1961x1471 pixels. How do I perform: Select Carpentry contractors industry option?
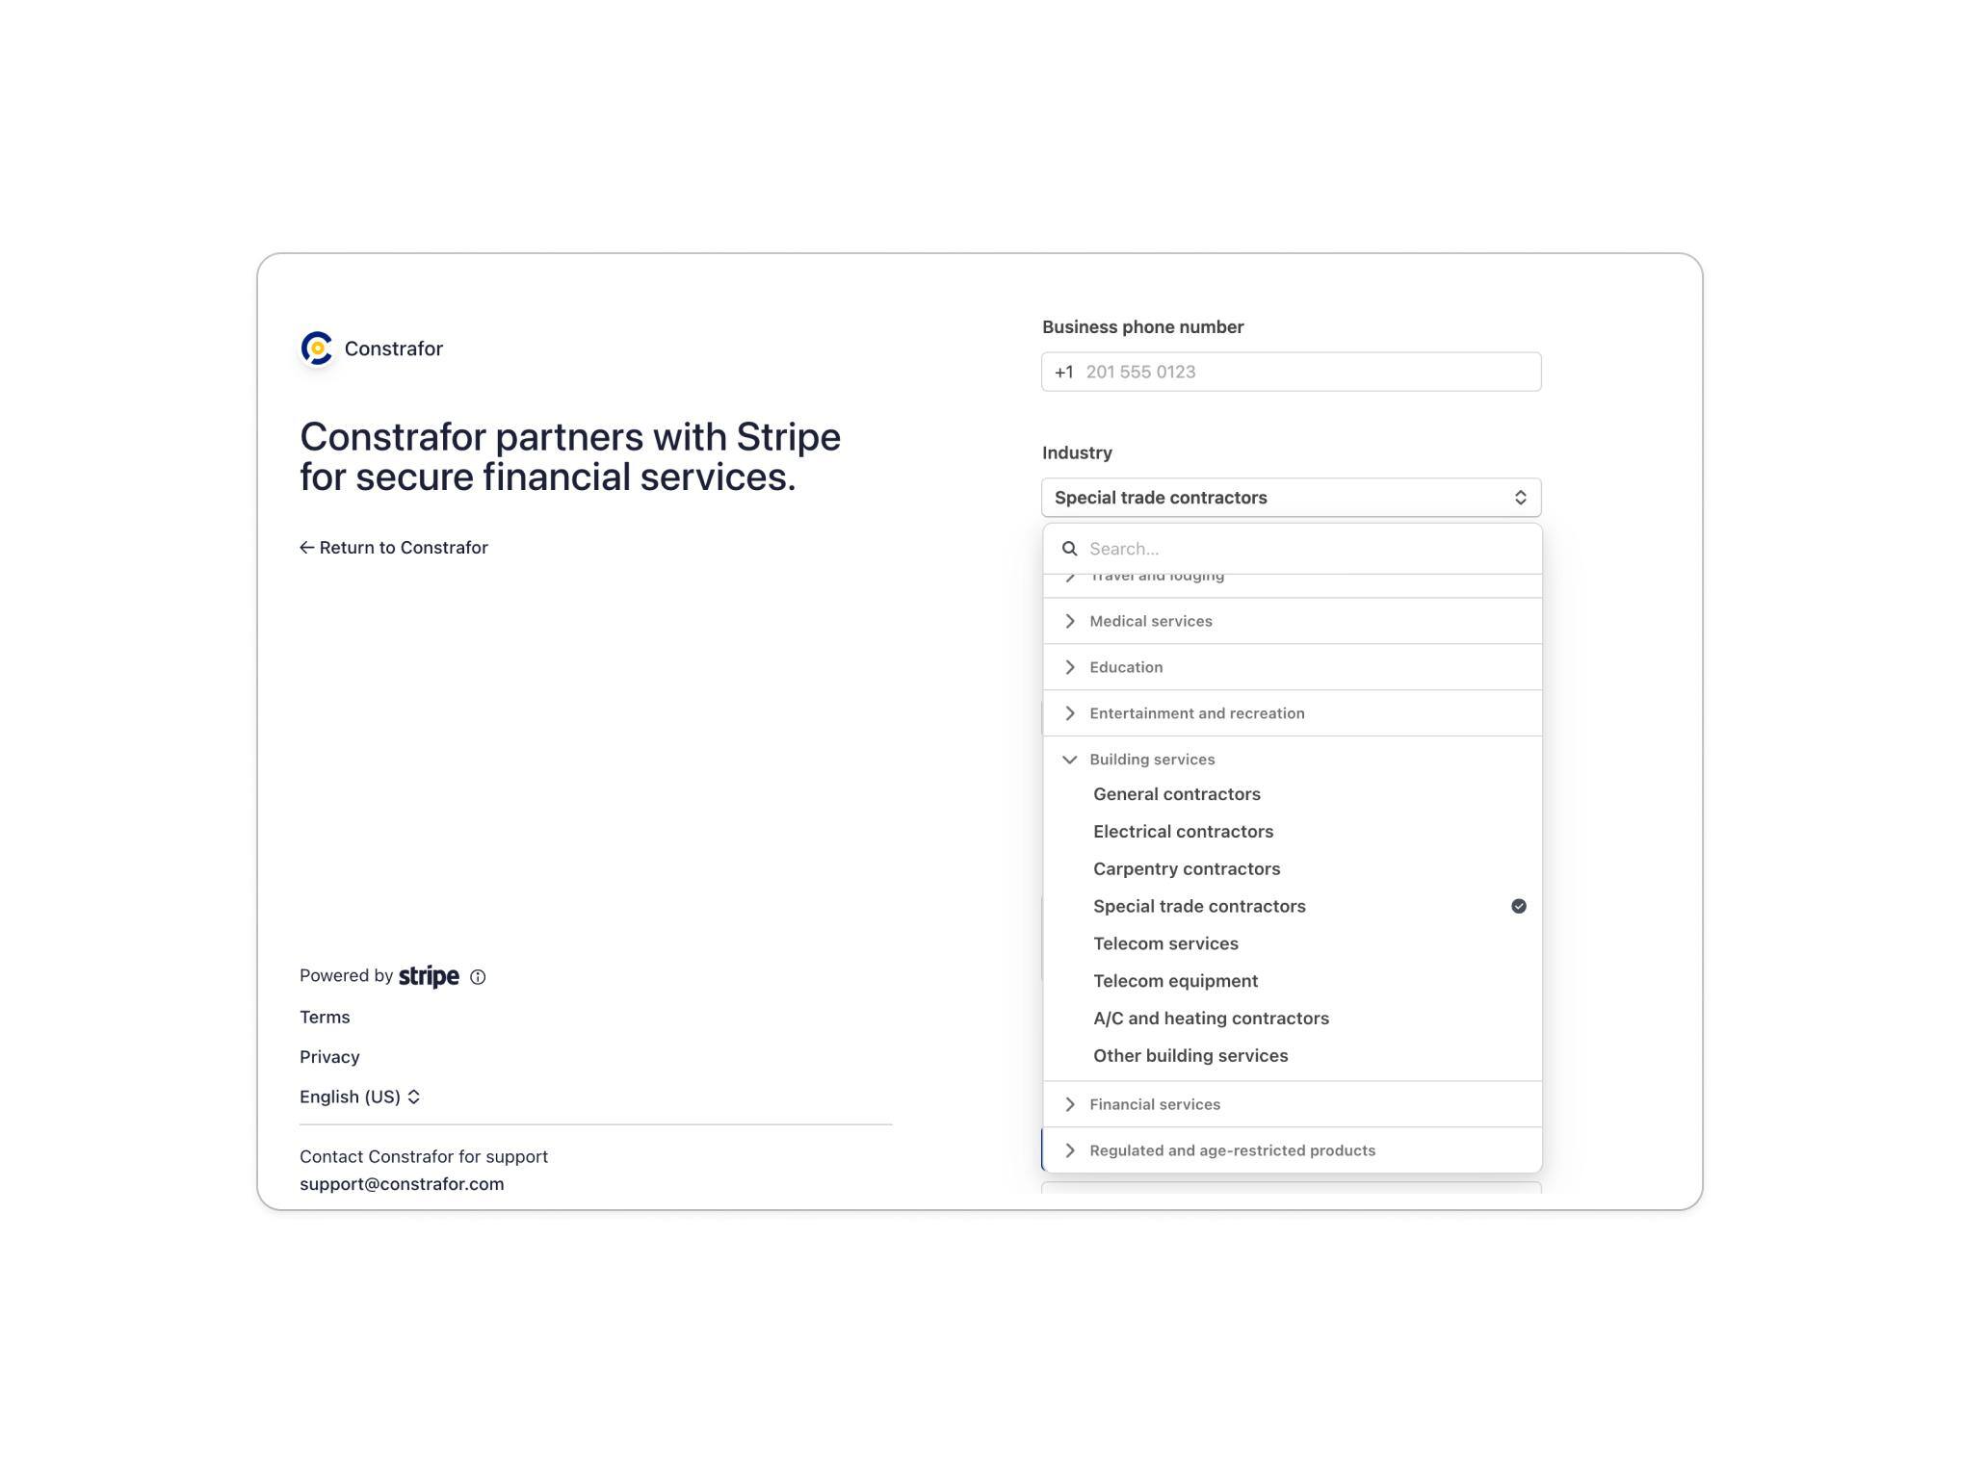pyautogui.click(x=1187, y=868)
